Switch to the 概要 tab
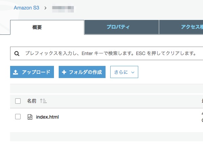This screenshot has width=203, height=148. [47, 27]
